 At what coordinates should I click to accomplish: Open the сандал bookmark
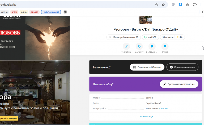[34, 12]
